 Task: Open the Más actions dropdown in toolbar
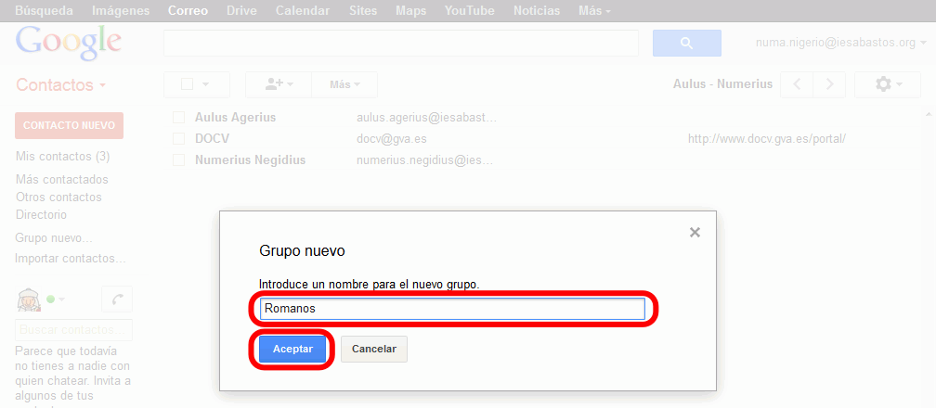pyautogui.click(x=344, y=84)
